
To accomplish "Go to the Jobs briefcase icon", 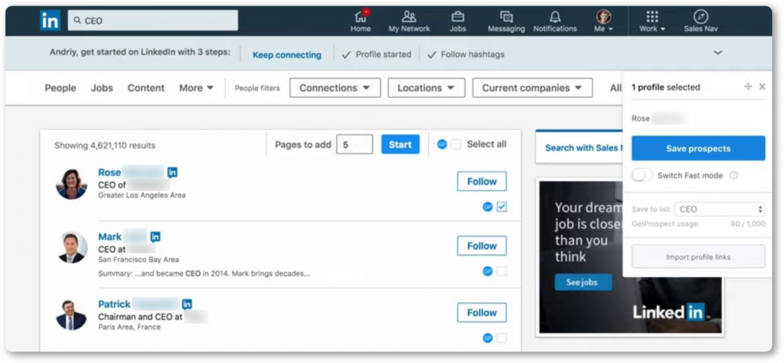I will click(458, 17).
